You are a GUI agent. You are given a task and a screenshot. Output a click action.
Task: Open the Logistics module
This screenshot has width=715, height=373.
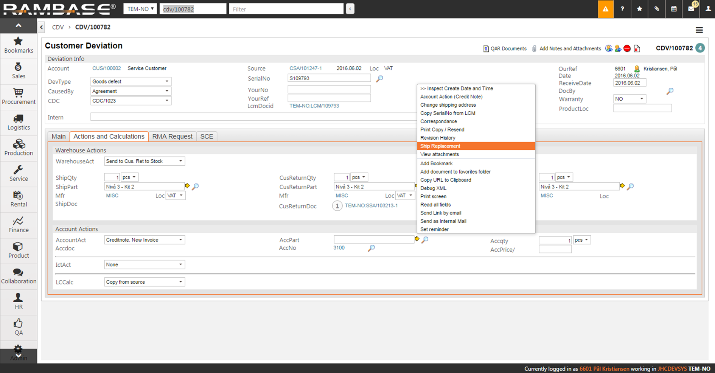click(x=19, y=123)
